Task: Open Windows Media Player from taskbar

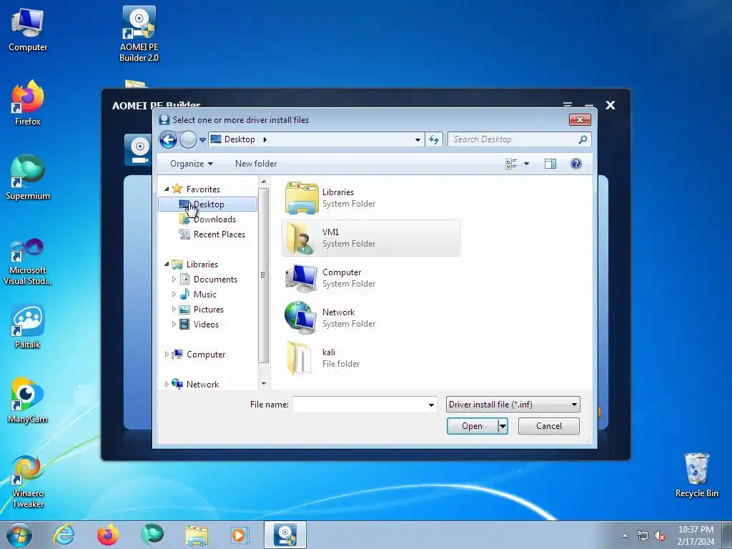Action: (x=240, y=535)
